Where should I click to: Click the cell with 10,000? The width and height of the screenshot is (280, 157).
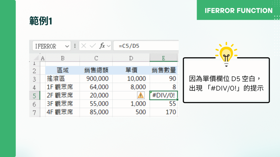click(131, 79)
